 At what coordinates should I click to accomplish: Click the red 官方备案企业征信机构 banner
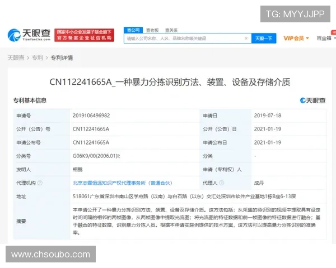(84, 35)
